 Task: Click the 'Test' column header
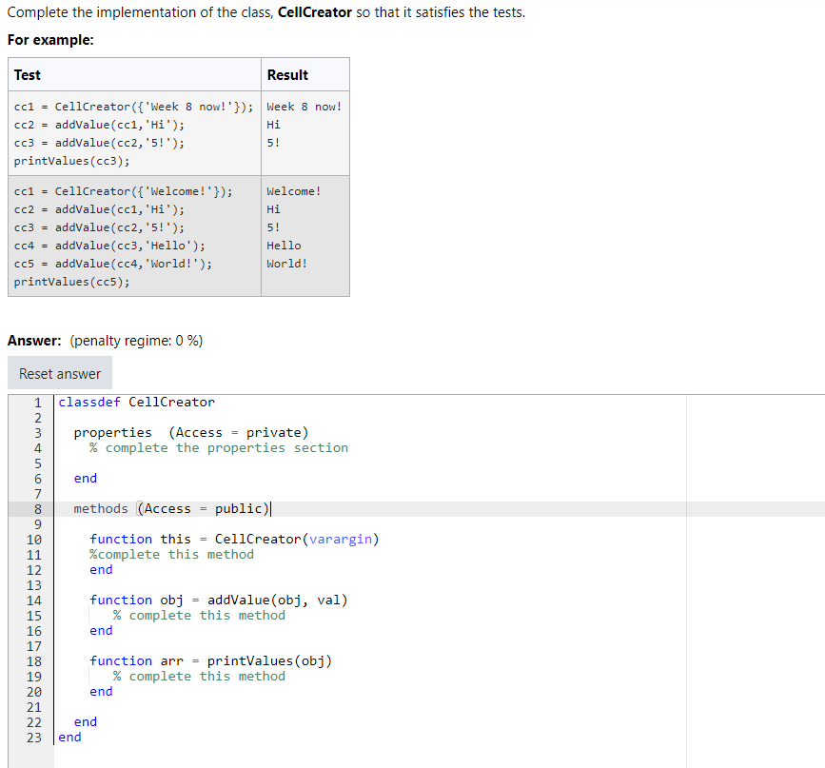coord(28,75)
